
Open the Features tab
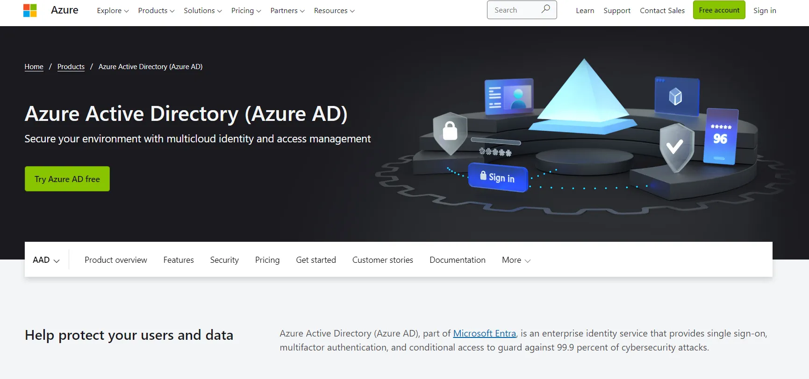point(179,260)
